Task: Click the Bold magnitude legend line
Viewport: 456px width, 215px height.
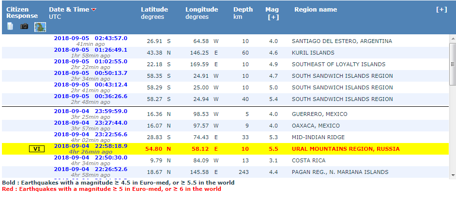Action: click(x=118, y=183)
